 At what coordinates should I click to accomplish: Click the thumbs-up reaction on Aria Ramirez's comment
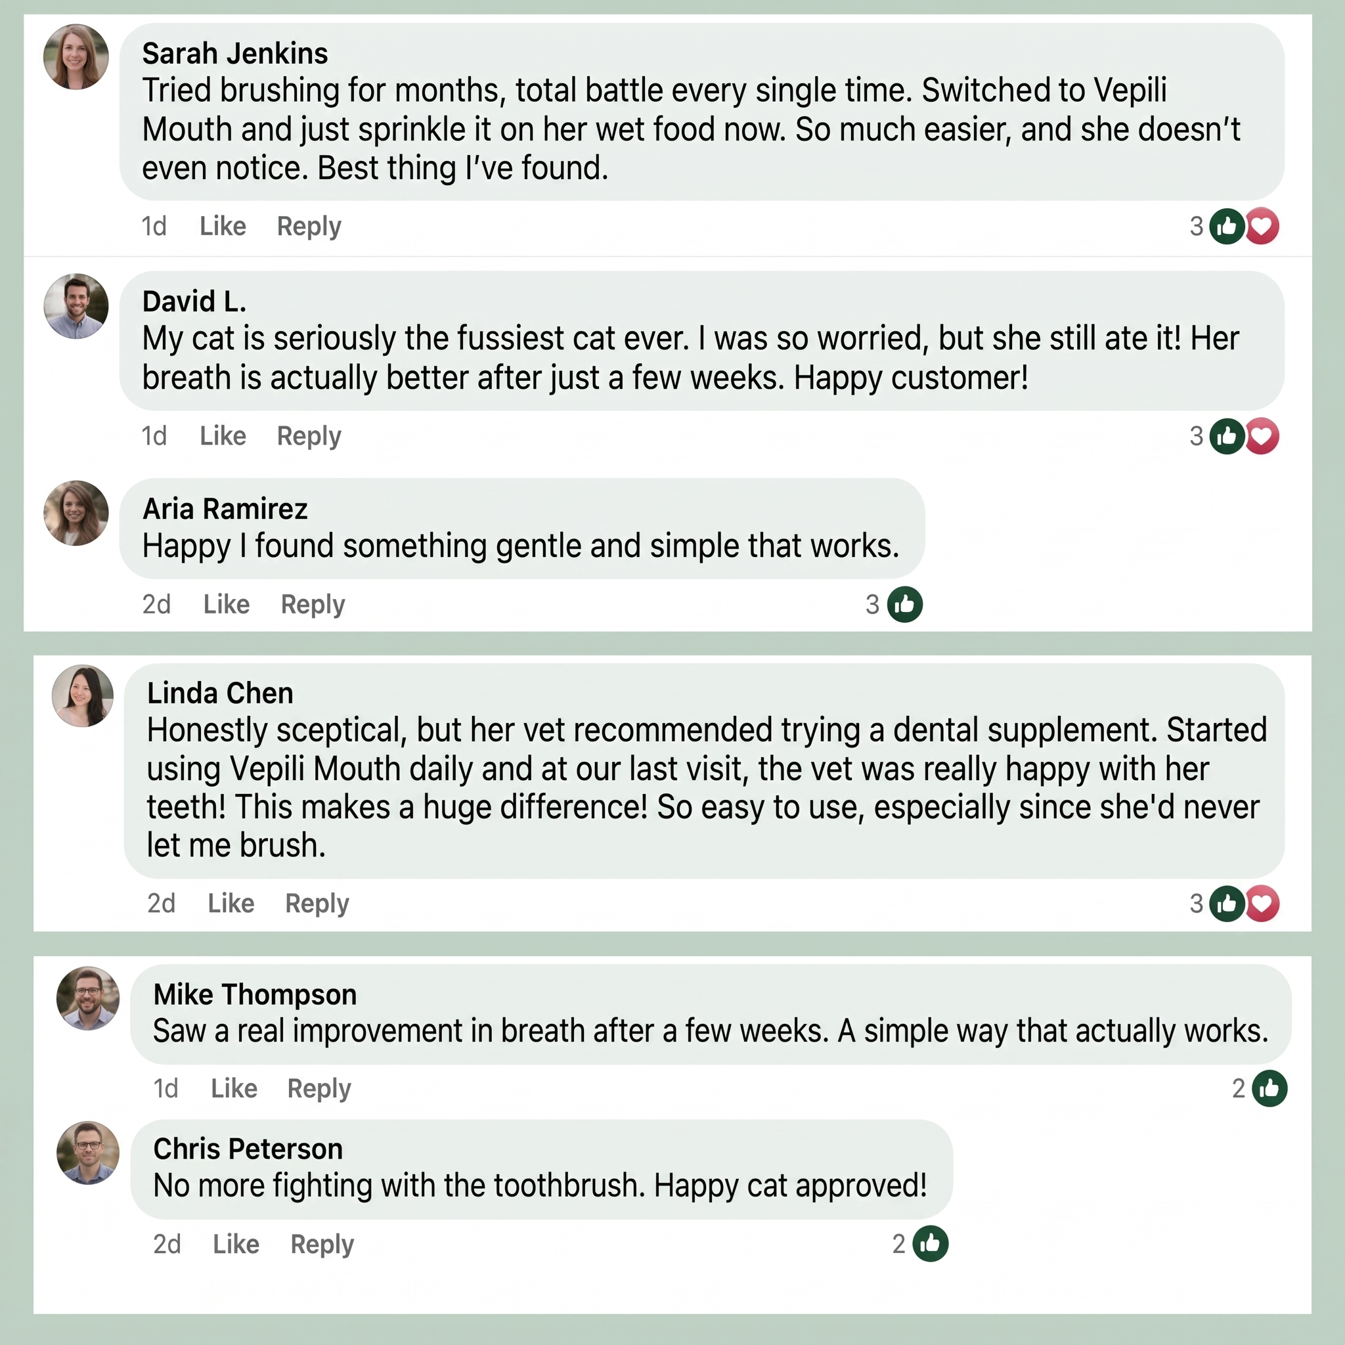click(904, 604)
